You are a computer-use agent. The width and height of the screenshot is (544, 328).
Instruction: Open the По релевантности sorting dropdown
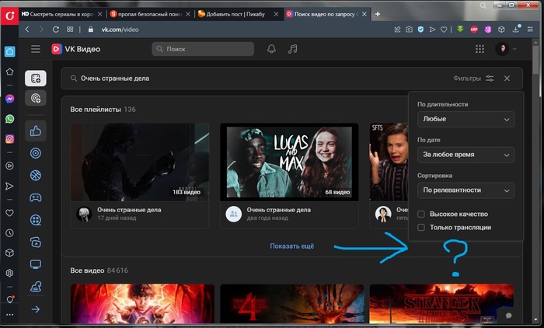[x=466, y=190]
